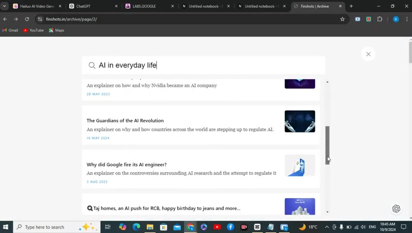Click the magnifier icon in the search box
412x233 pixels.
click(x=92, y=66)
